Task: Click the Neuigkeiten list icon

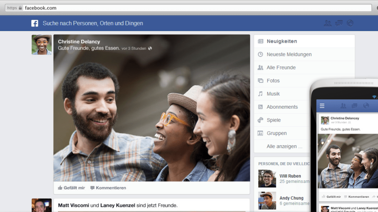Action: pyautogui.click(x=260, y=42)
